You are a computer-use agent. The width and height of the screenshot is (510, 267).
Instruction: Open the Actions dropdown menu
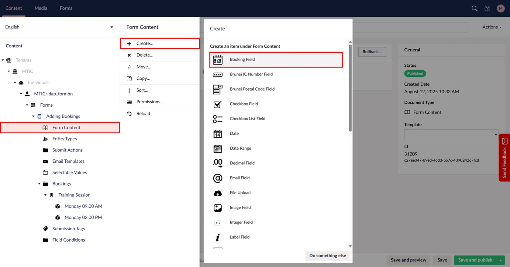click(x=492, y=27)
